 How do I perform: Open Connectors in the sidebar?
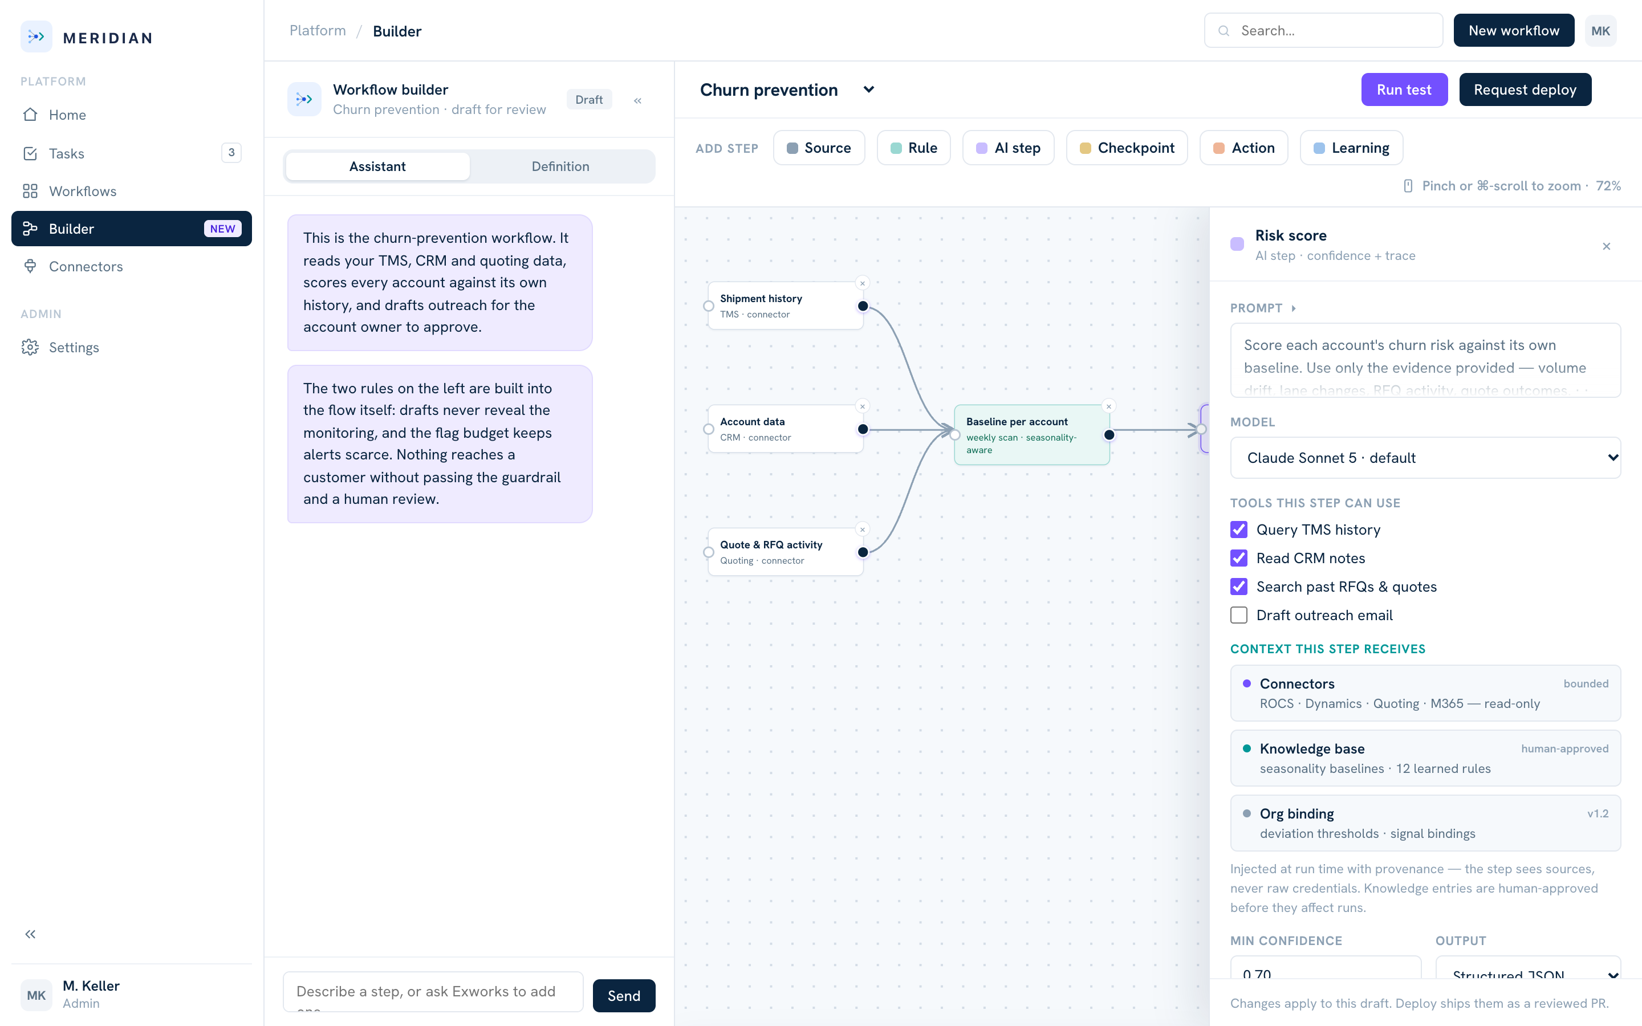click(x=132, y=267)
